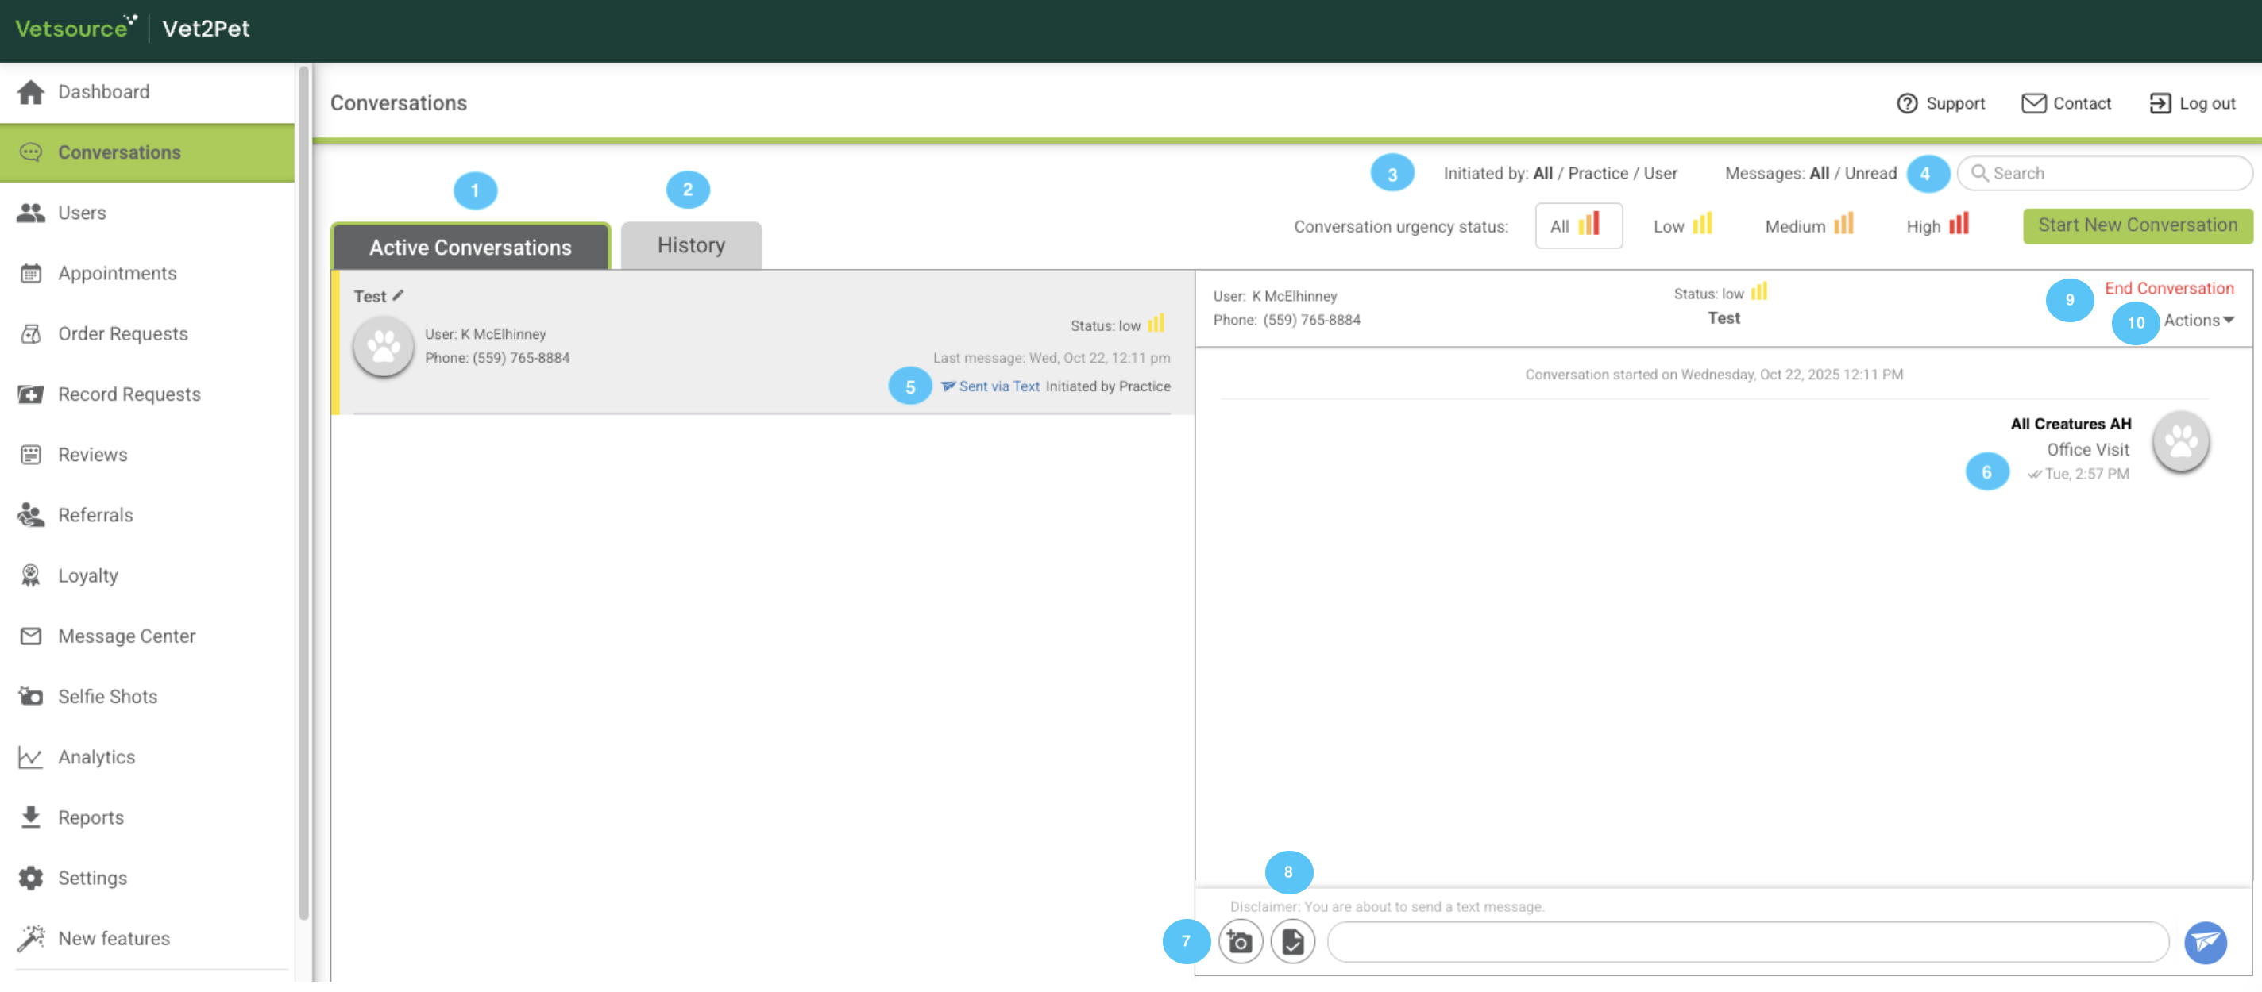Expand the Actions dropdown menu
2262x992 pixels.
(2198, 320)
